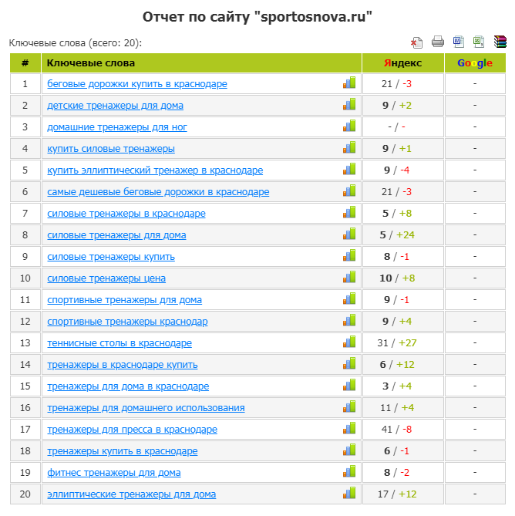Open chart icon for "эллиптические тренажеры для дома"
515x516 pixels.
(349, 494)
